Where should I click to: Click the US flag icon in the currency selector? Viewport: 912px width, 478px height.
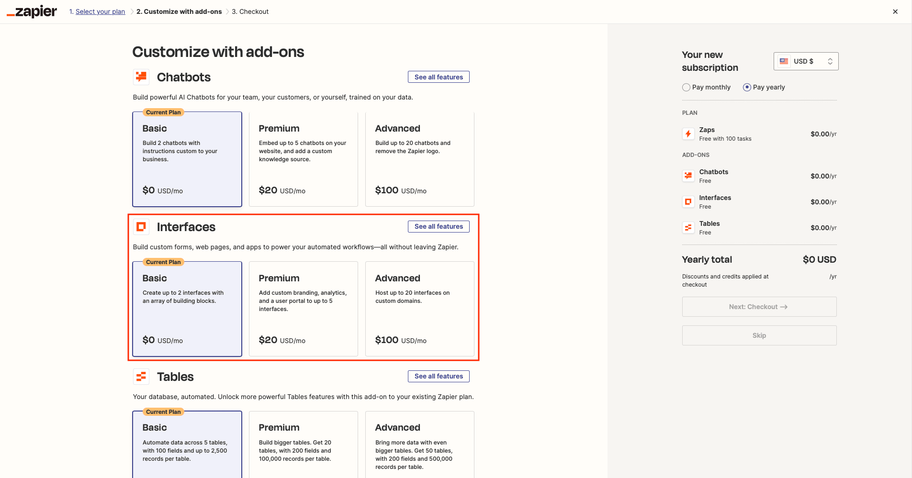click(x=784, y=61)
